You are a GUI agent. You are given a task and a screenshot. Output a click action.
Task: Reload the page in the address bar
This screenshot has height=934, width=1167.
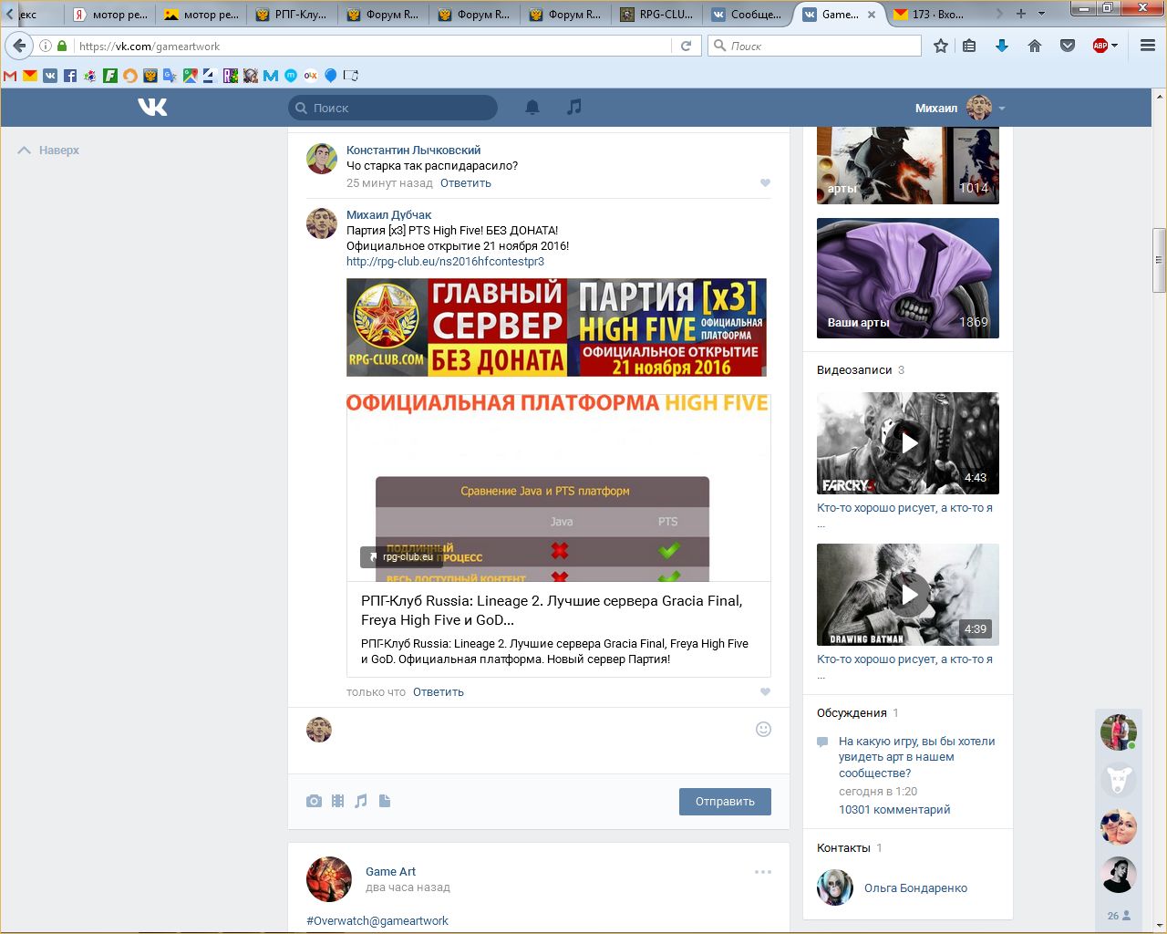pos(686,46)
